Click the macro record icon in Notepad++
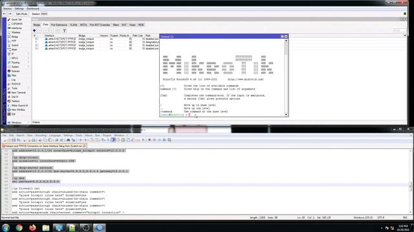This screenshot has width=414, height=232. click(x=149, y=140)
